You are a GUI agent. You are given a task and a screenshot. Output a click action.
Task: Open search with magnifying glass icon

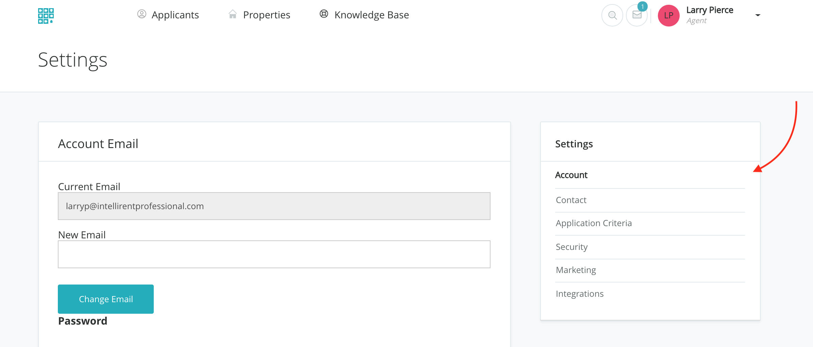point(612,15)
